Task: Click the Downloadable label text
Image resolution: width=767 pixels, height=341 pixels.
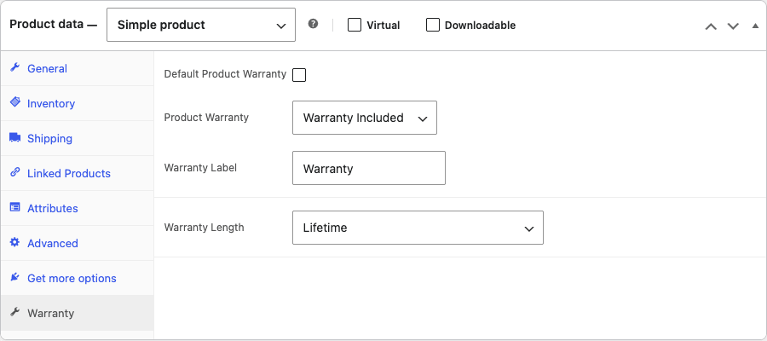Action: click(480, 26)
